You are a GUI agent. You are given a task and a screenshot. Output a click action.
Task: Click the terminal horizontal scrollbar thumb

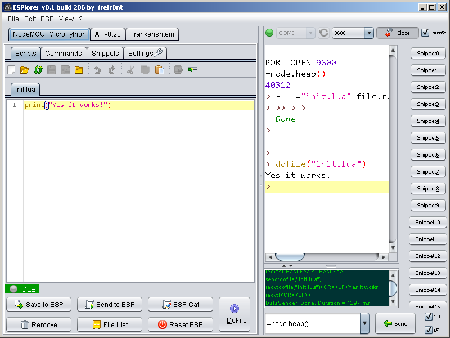(290, 257)
